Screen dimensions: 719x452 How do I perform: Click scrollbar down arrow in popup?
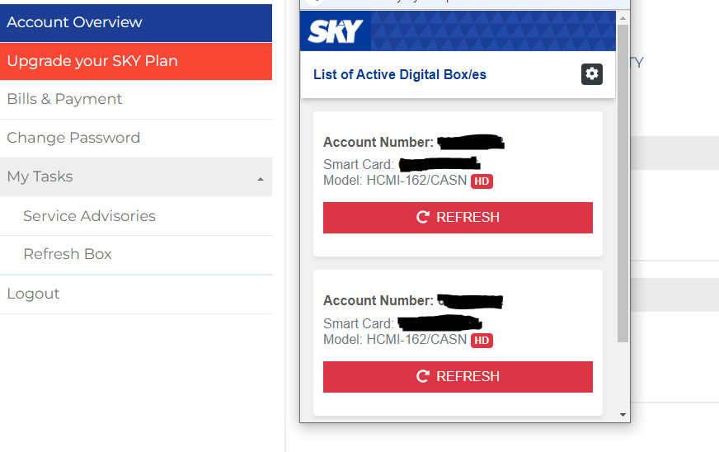click(623, 415)
